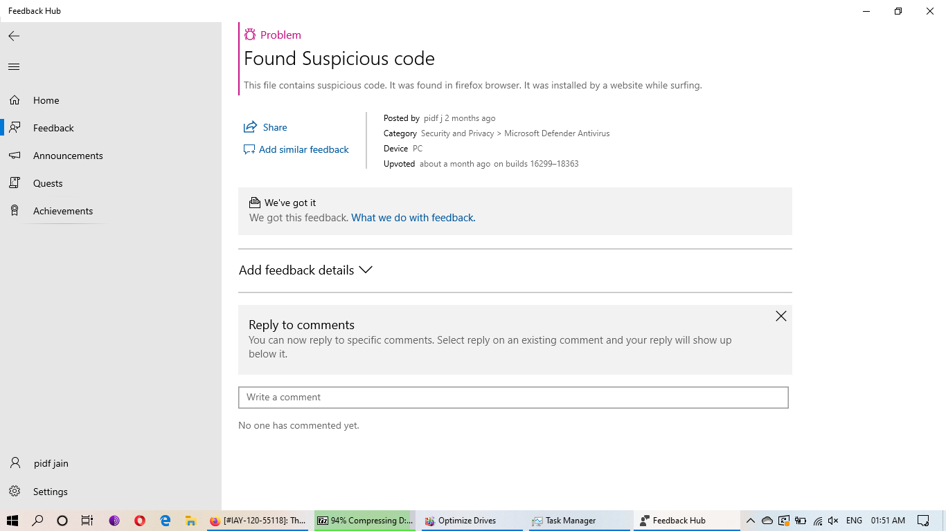Image resolution: width=946 pixels, height=531 pixels.
Task: Click the back arrow icon
Action: coord(14,36)
